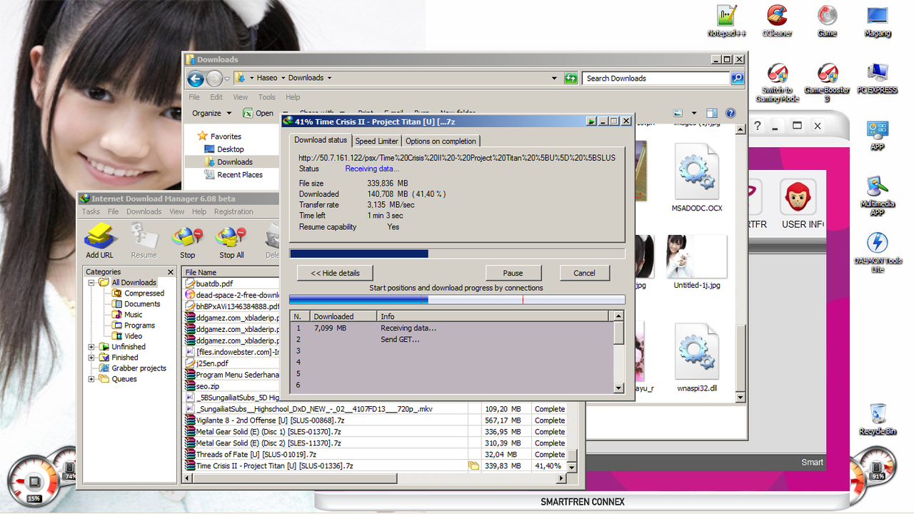Switch to the Speed Limiter tab
Image resolution: width=914 pixels, height=514 pixels.
coord(376,141)
